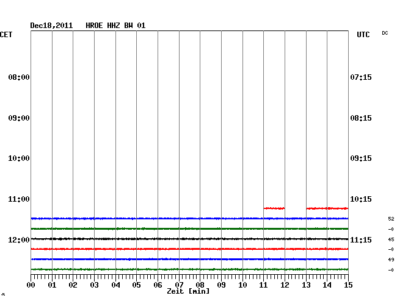
Task: Click the "11:00" CET time label
Action: click(19, 199)
